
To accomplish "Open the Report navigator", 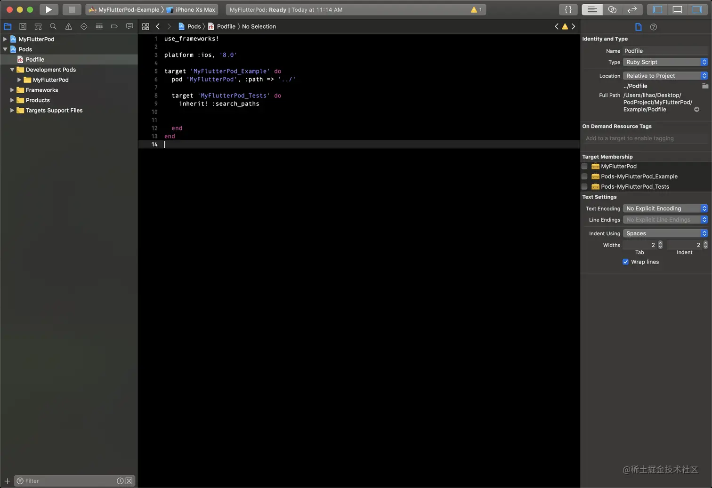I will 129,26.
